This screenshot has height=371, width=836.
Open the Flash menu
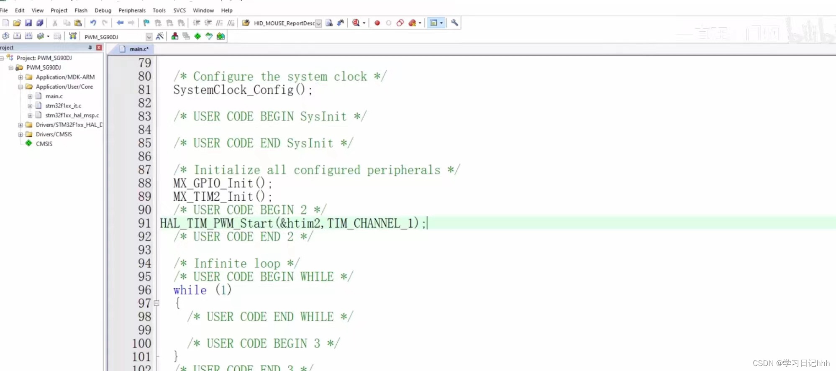point(81,10)
